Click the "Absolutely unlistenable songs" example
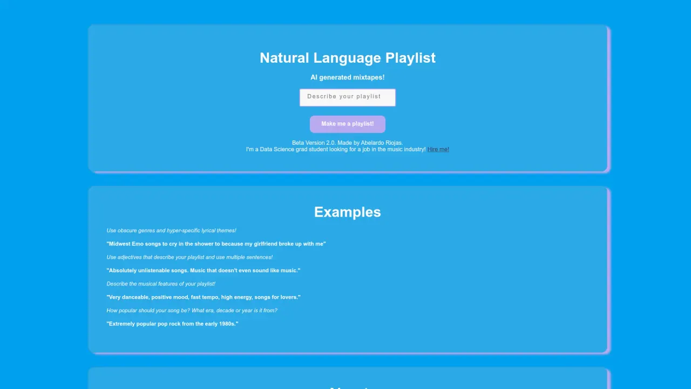Viewport: 691px width, 389px height. pos(204,271)
